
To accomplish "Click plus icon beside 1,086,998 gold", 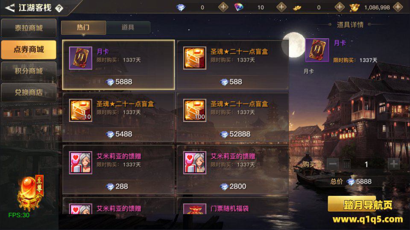I will pos(398,7).
